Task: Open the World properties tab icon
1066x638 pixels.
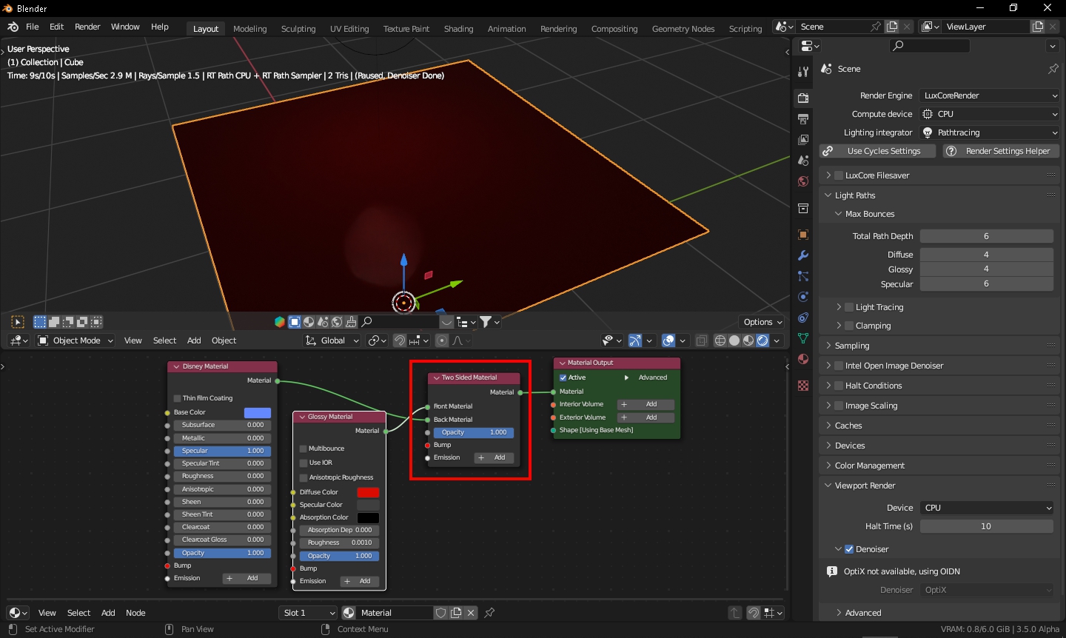Action: click(x=803, y=181)
